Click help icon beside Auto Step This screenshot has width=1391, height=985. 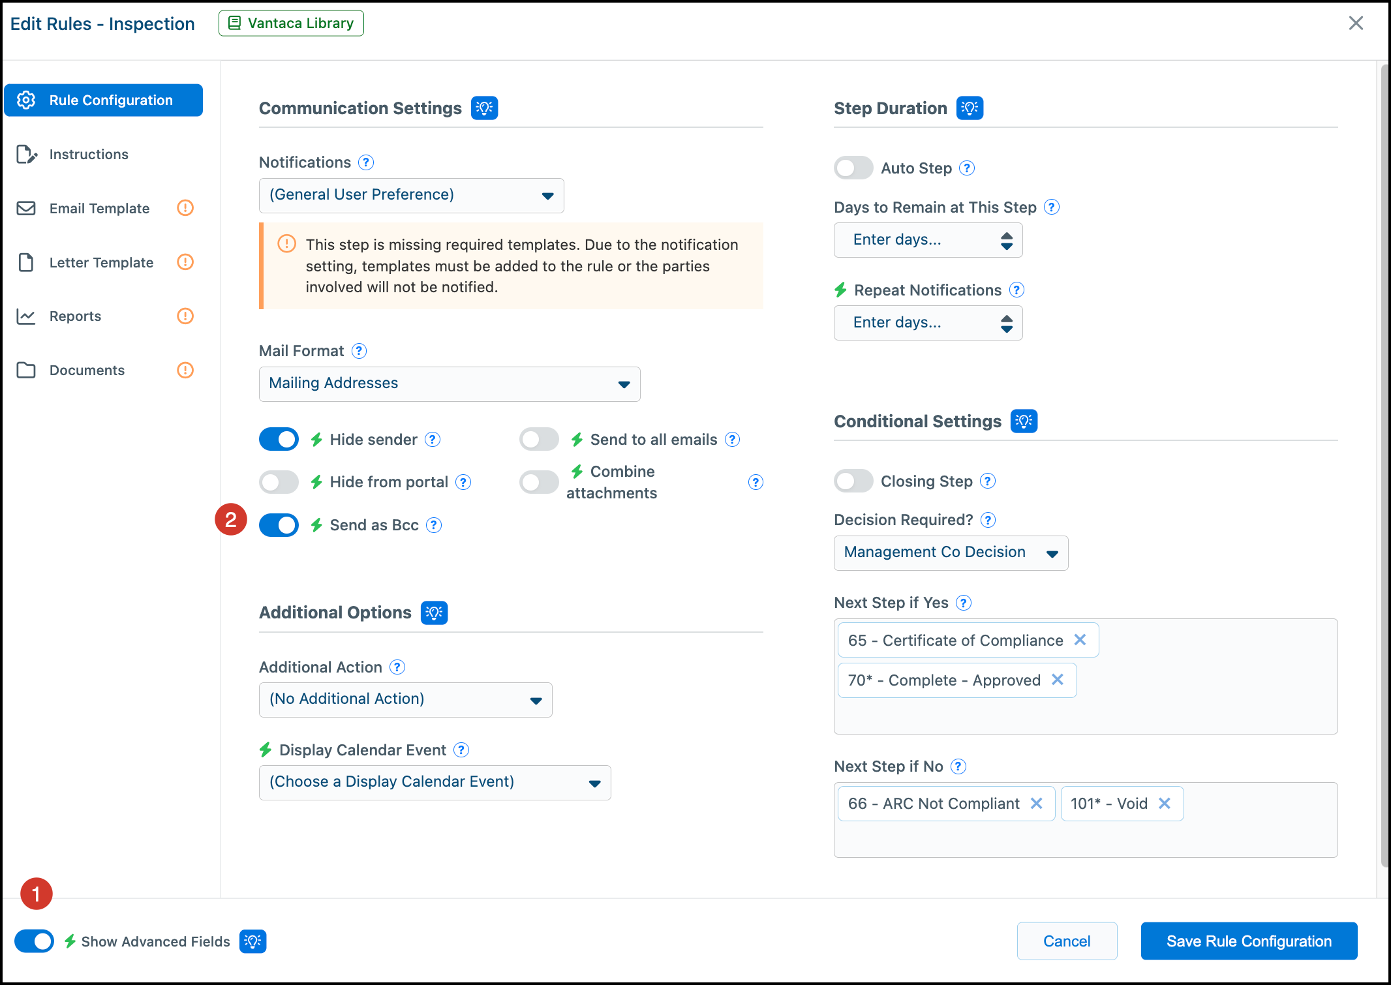(x=968, y=168)
